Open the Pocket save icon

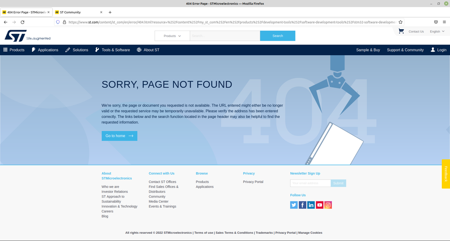(436, 22)
